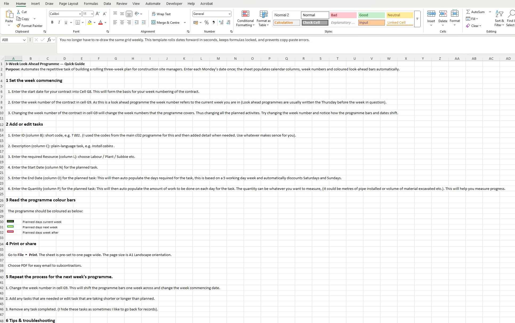Click the insert function fx icon
The image size is (515, 323).
pos(49,40)
